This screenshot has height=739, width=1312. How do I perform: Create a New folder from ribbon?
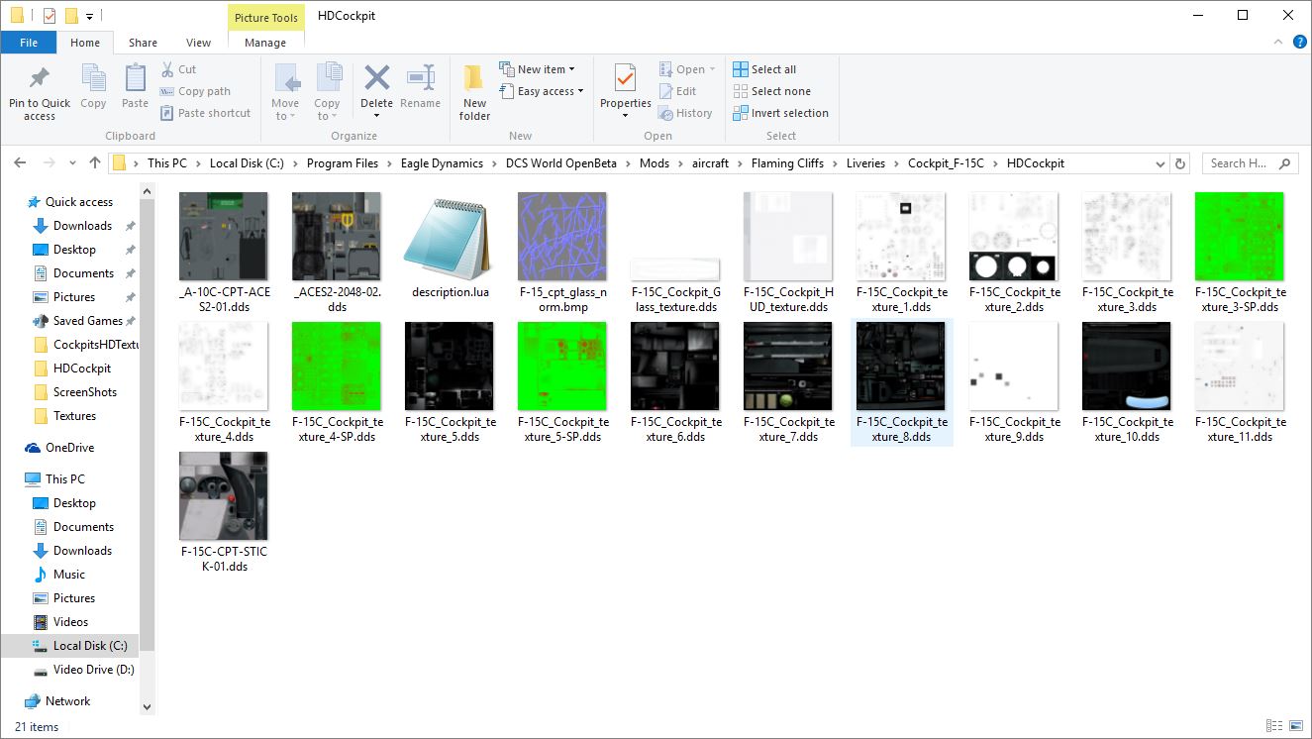(474, 91)
